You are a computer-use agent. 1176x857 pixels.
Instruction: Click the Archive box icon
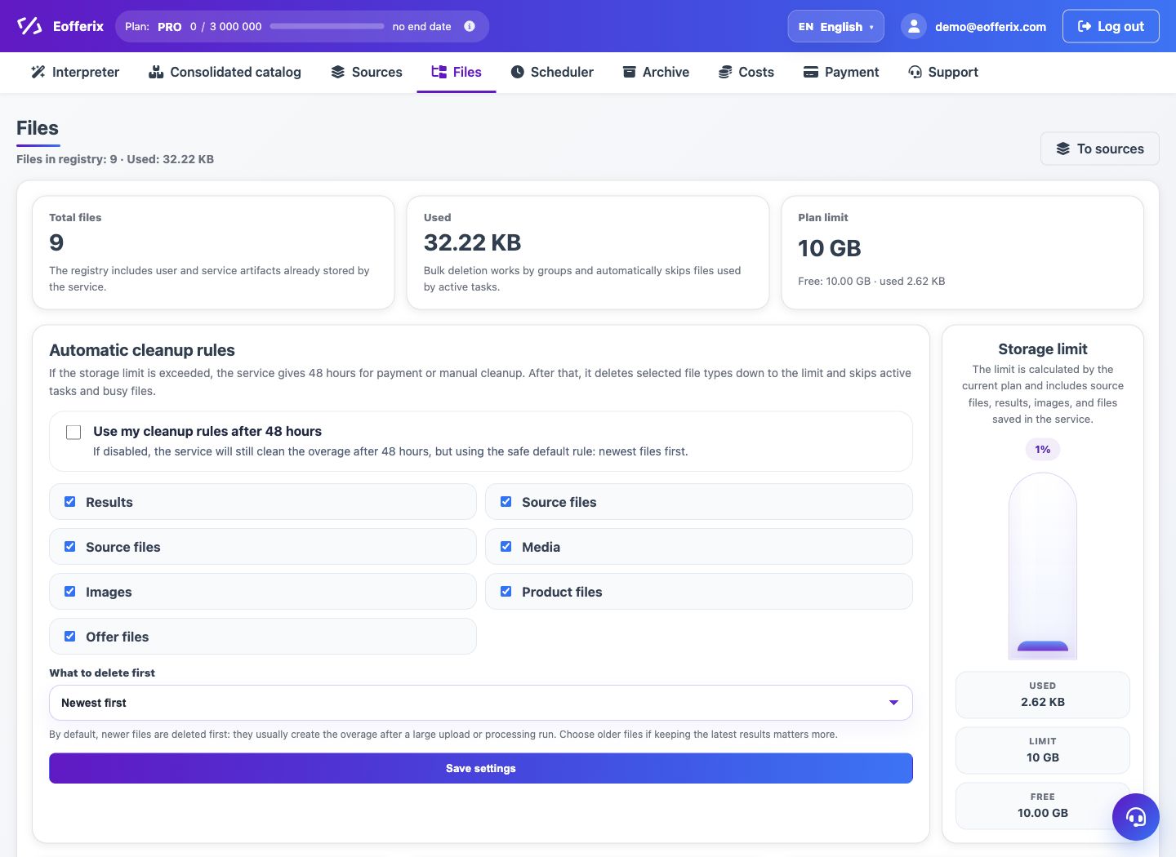point(630,72)
